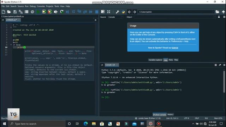The width and height of the screenshot is (226, 127).
Task: Expand working directory path dropdown
Action: (x=213, y=12)
